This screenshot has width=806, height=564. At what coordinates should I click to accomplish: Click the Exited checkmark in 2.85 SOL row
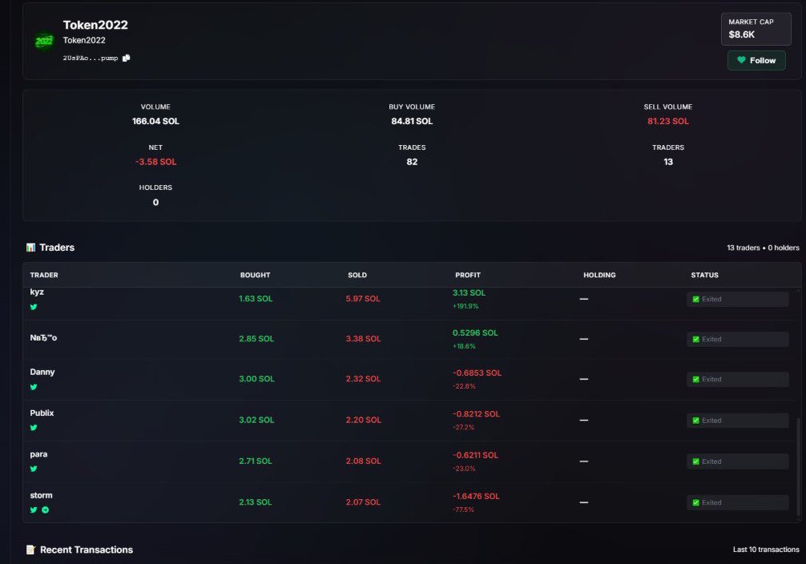pos(696,340)
